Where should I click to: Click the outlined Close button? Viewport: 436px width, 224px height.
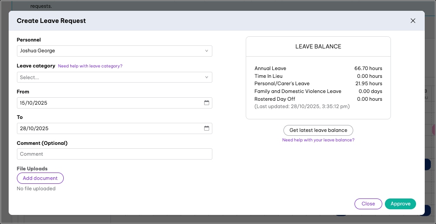368,204
